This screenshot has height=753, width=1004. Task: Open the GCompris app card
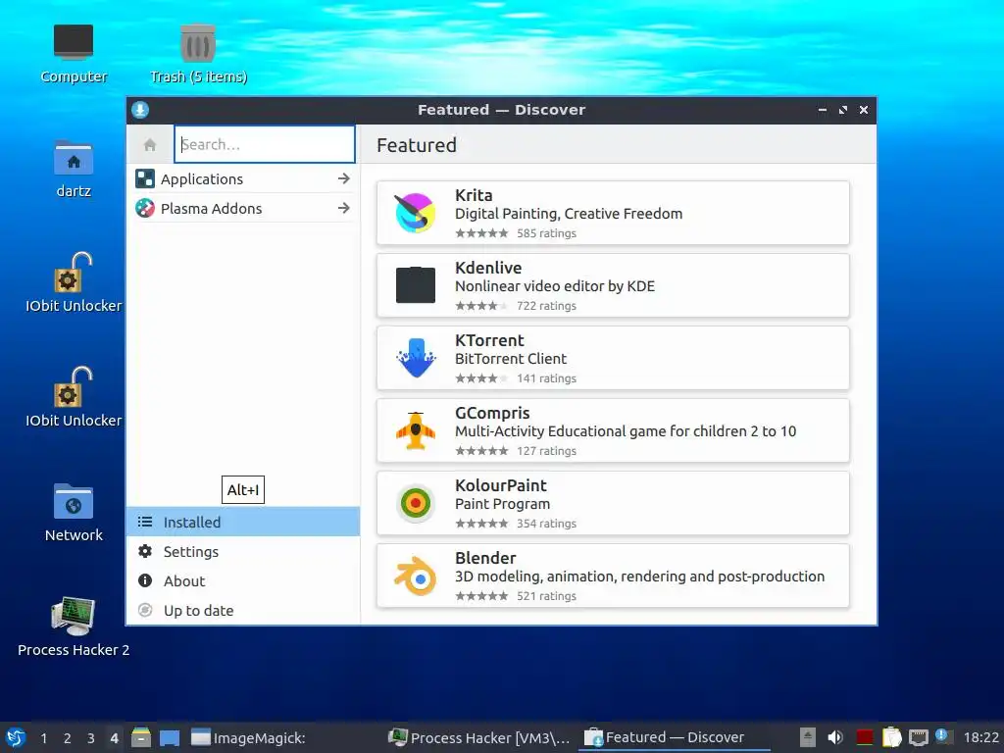tap(613, 431)
